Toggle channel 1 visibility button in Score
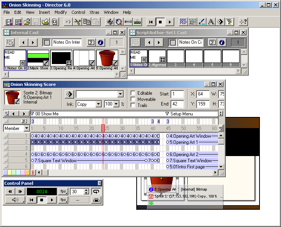Viewport: 281px width, 227px height. coord(6,136)
